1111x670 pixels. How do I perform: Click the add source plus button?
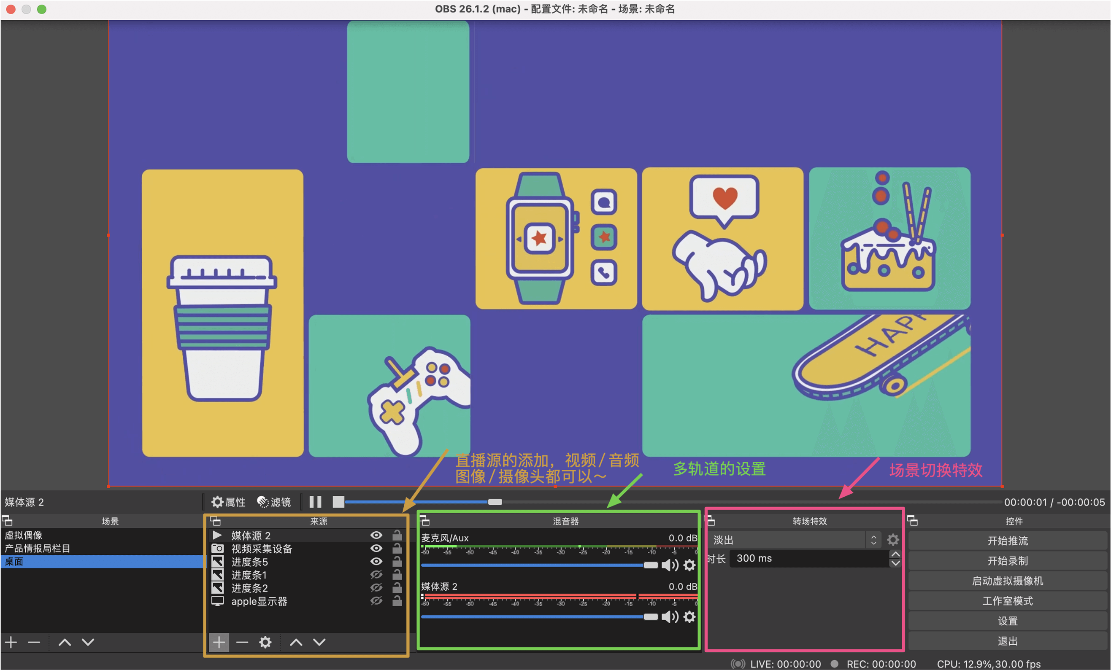219,642
